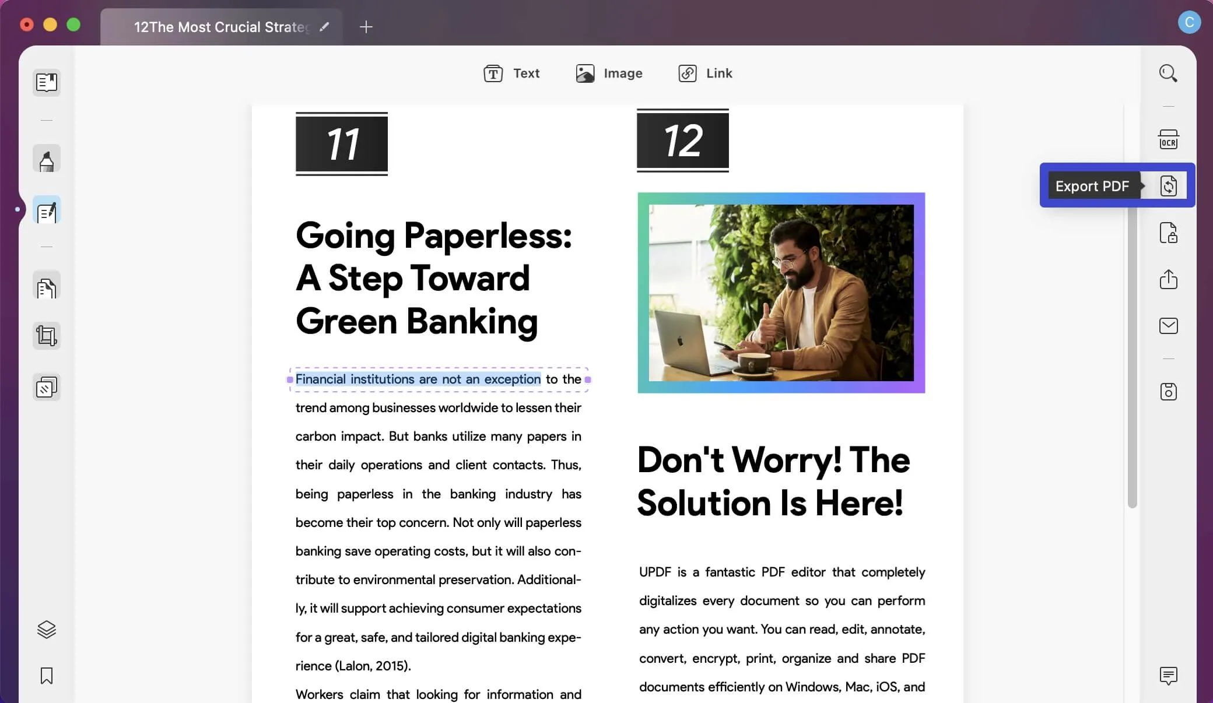Expand the export format dropdown
This screenshot has width=1213, height=703.
click(1169, 186)
